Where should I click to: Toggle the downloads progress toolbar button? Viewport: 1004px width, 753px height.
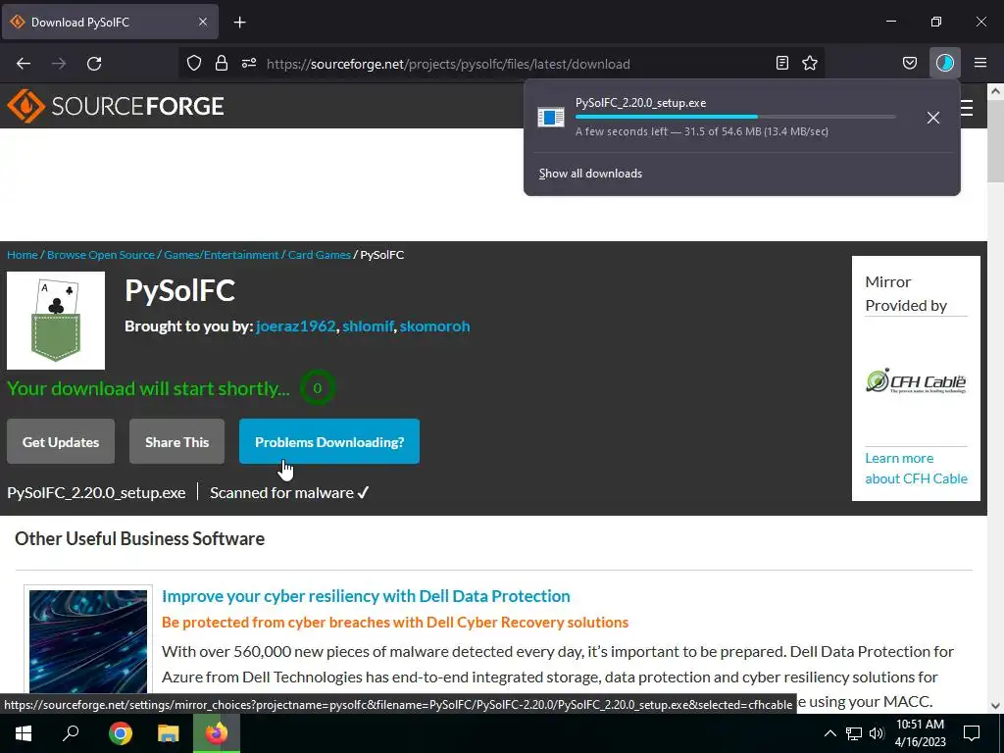945,64
